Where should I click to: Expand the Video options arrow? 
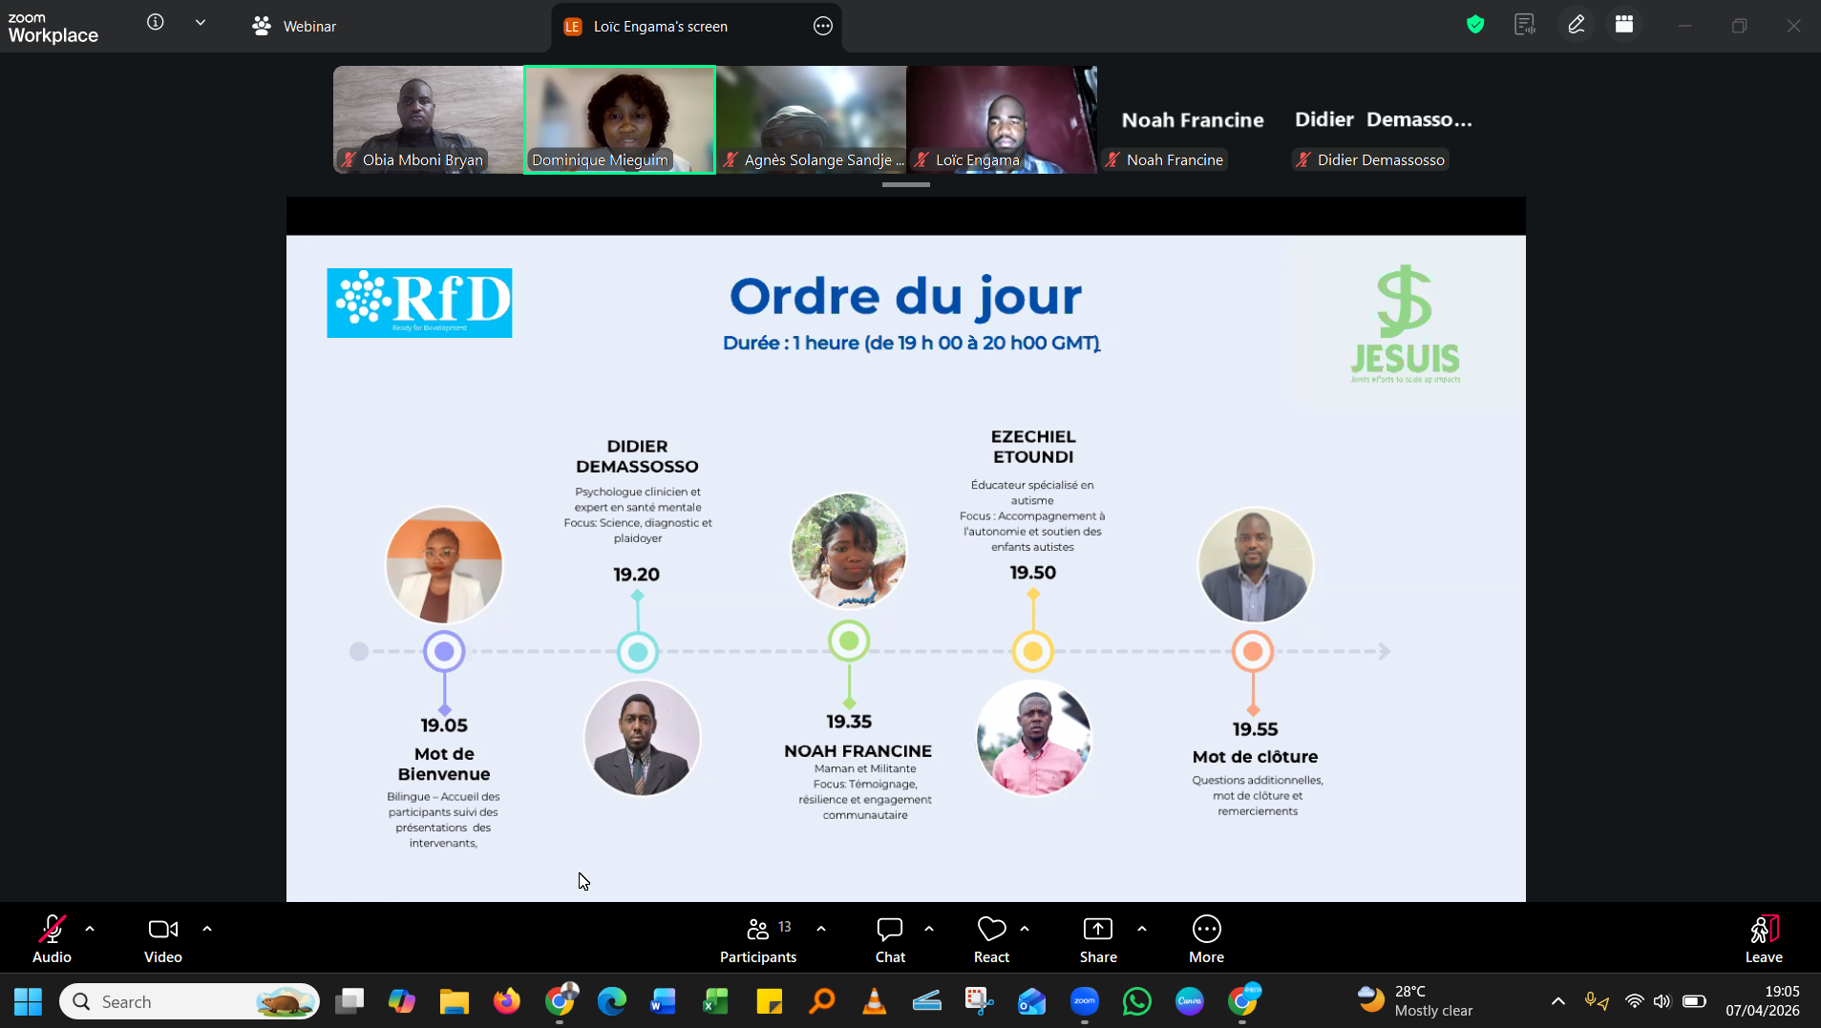(207, 929)
